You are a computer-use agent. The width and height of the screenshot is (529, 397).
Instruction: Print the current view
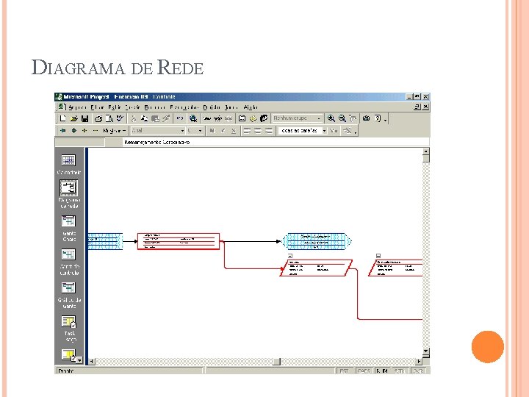tap(98, 118)
